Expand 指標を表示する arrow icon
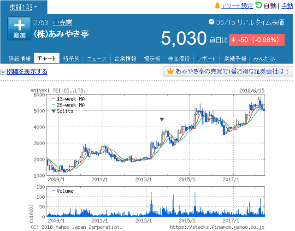295x231 pixels. coord(3,72)
